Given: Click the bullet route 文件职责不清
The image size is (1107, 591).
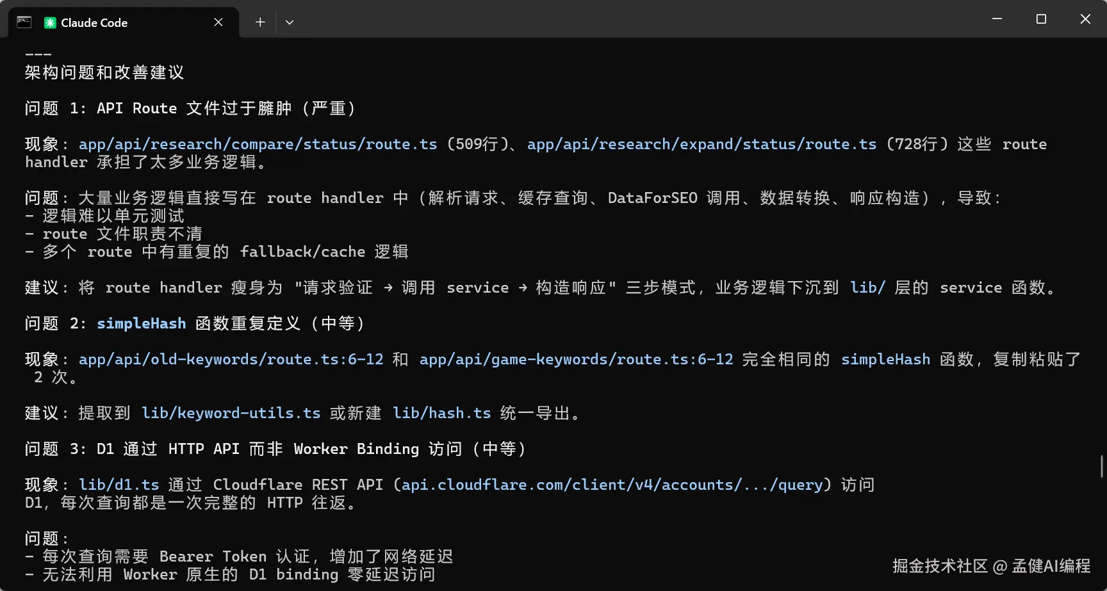Looking at the screenshot, I should [113, 234].
